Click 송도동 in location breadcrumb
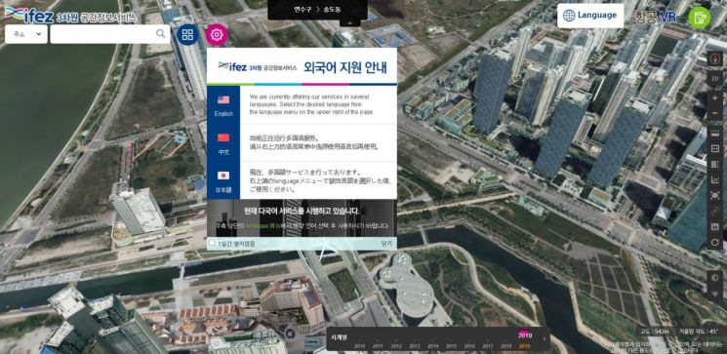Viewport: 727px width, 354px height. click(x=332, y=9)
